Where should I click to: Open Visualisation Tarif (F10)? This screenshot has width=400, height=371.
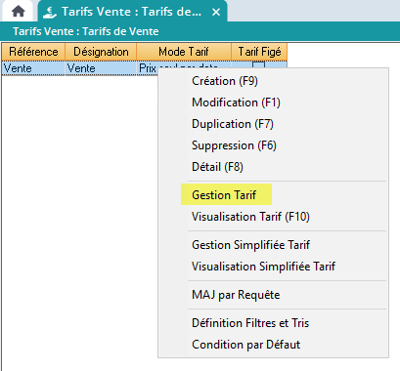coord(250,217)
